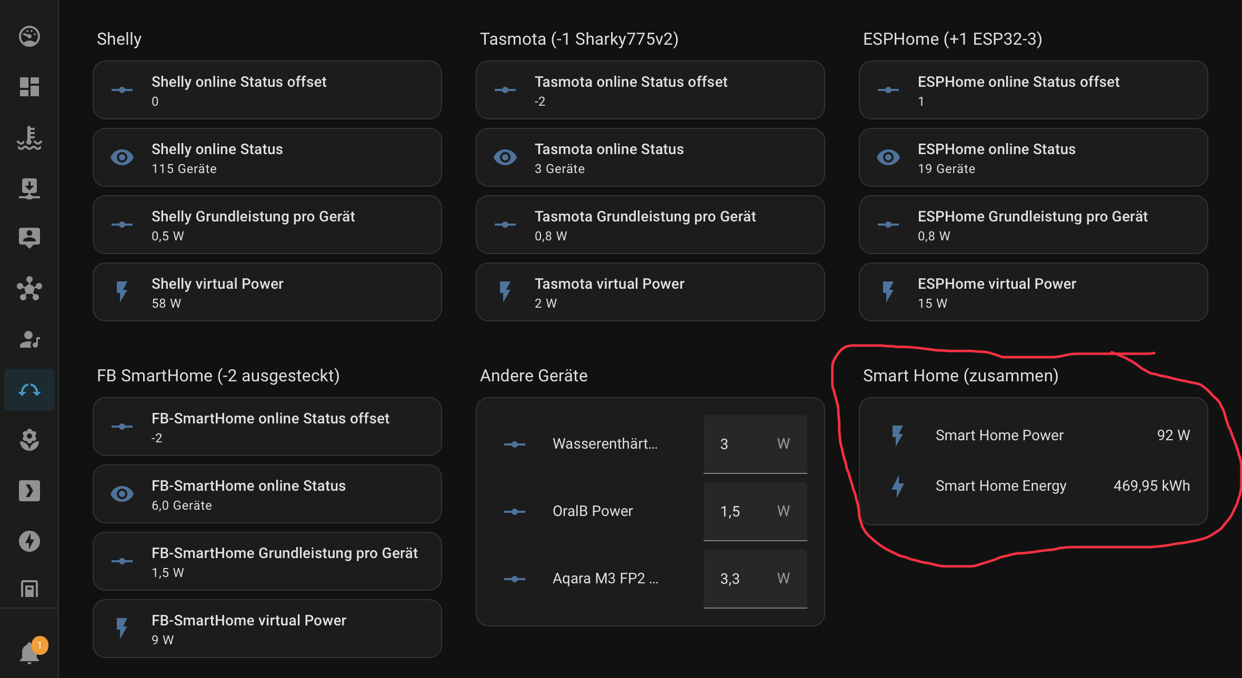This screenshot has height=678, width=1242.
Task: Open the gauge overview dashboard icon
Action: (29, 36)
